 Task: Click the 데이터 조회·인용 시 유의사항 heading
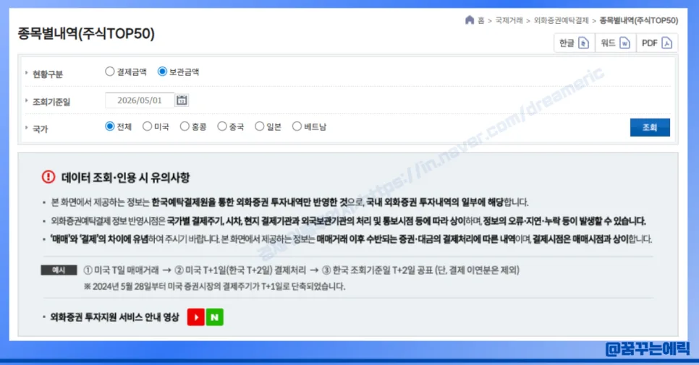pos(125,178)
